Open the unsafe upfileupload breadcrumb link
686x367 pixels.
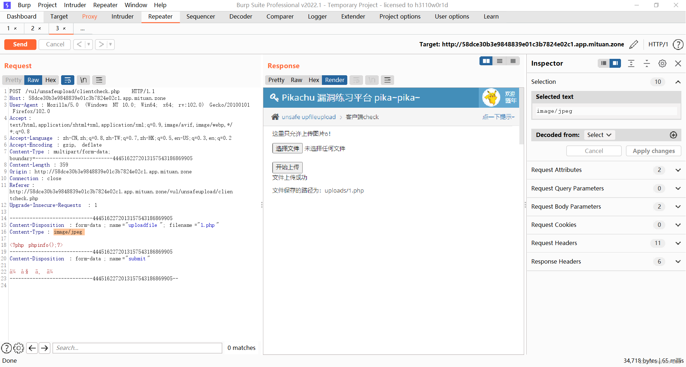[309, 117]
